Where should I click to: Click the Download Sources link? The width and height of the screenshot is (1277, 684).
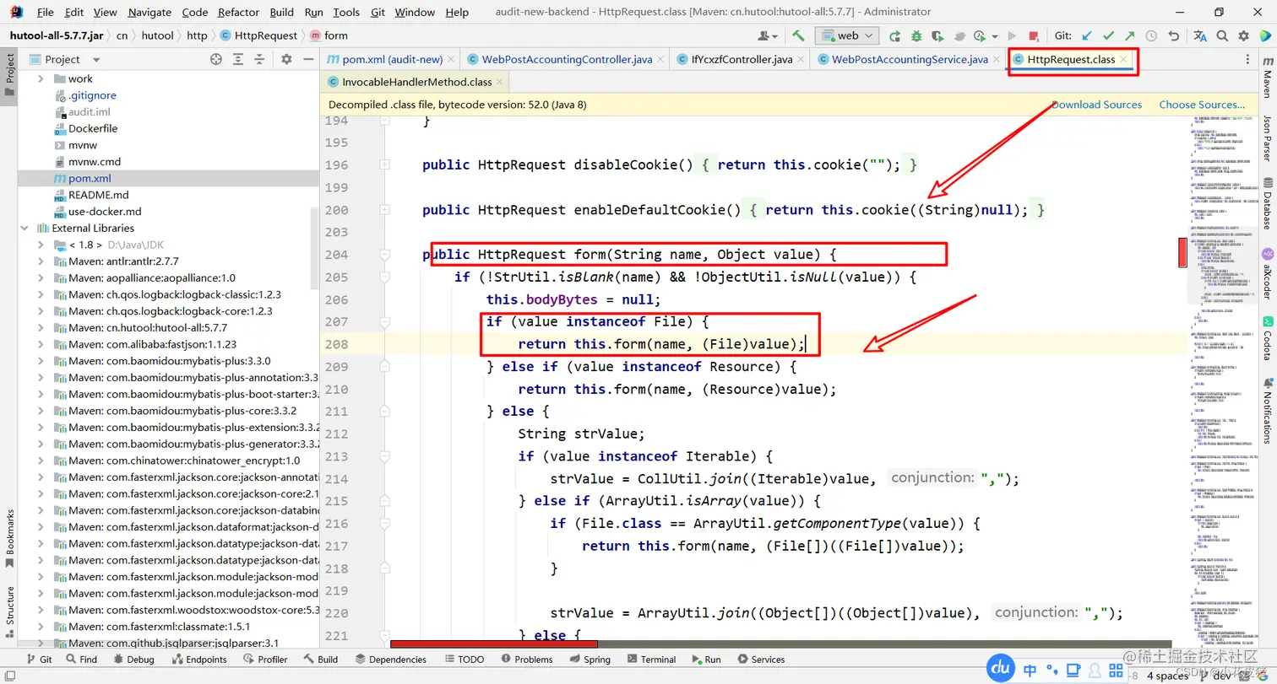(x=1096, y=105)
